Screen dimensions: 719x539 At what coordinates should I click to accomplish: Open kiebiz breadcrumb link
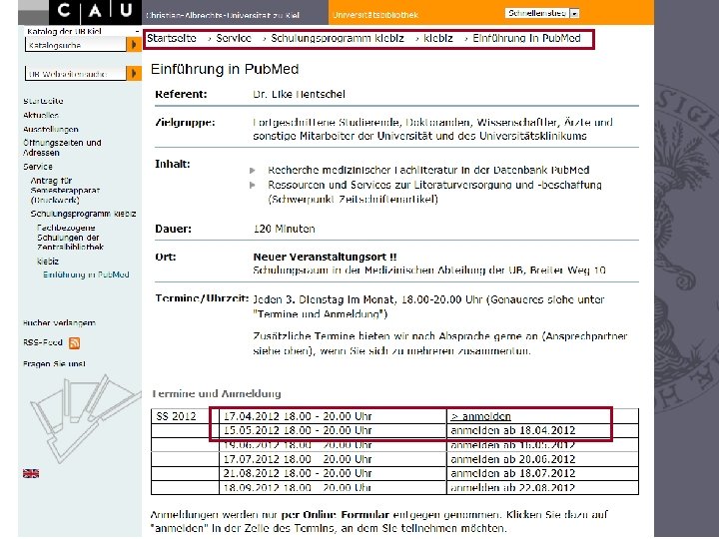pos(438,38)
